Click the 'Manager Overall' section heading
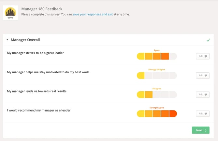 click(25, 40)
